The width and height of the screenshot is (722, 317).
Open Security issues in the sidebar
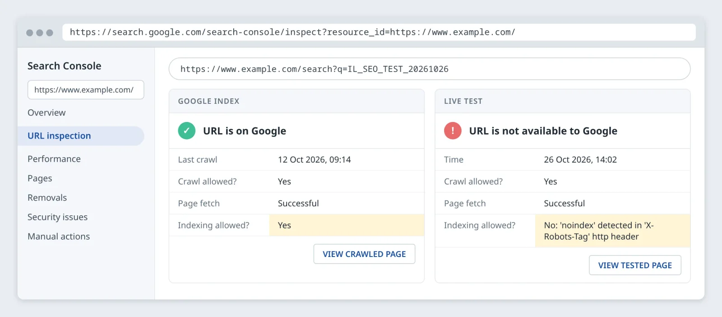pos(57,217)
